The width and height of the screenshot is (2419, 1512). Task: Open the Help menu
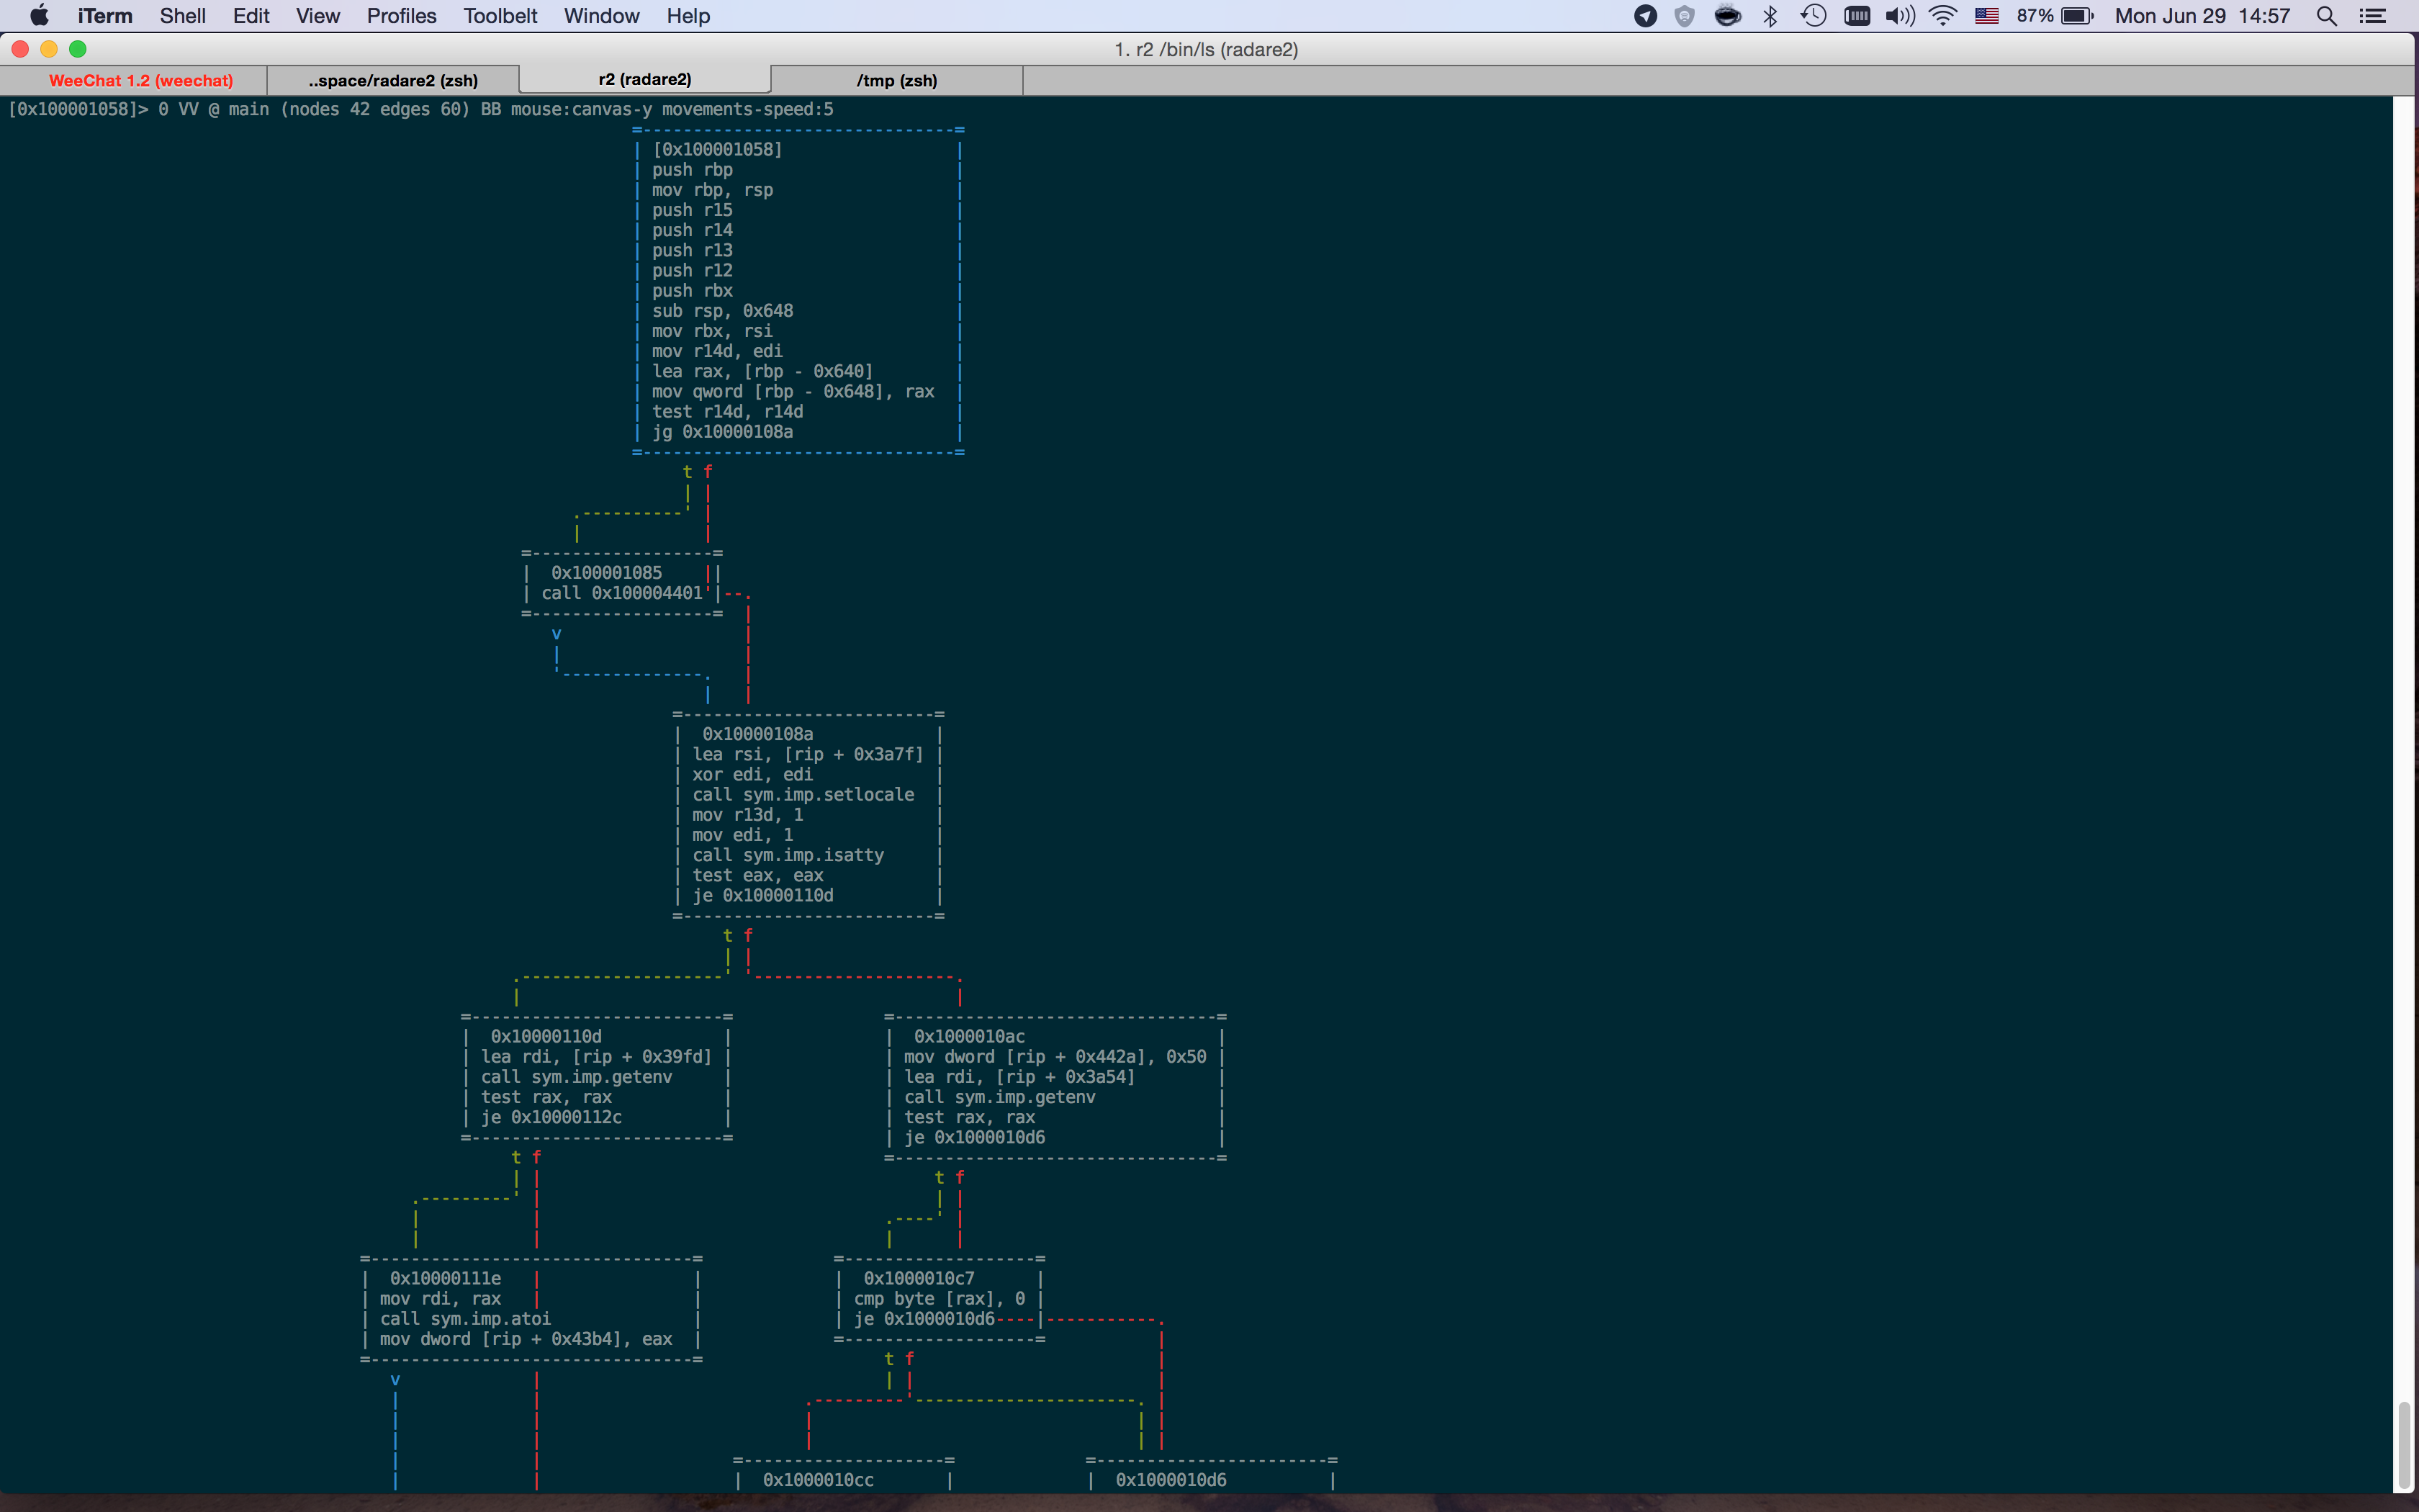(689, 16)
